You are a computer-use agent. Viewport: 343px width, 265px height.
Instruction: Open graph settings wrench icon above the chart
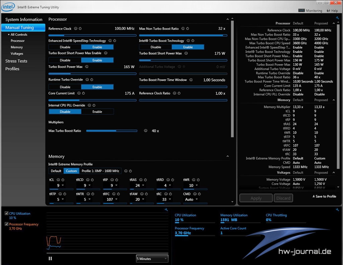pyautogui.click(x=166, y=210)
